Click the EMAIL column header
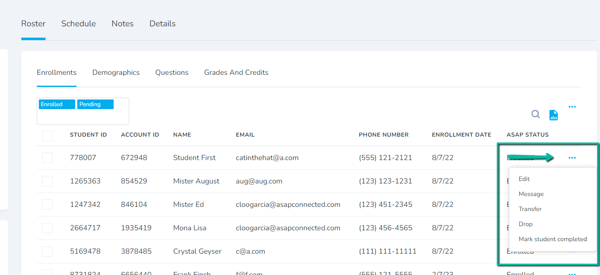Image resolution: width=600 pixels, height=275 pixels. pos(245,135)
